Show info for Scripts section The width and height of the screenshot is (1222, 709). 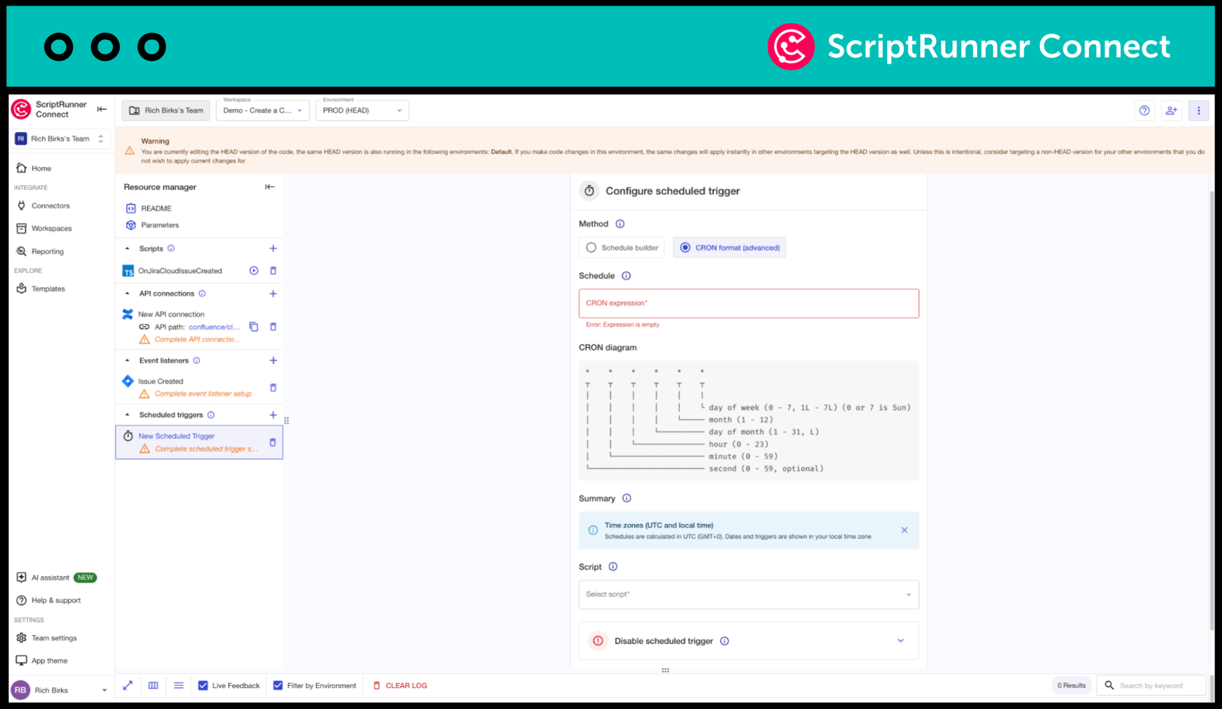tap(171, 249)
